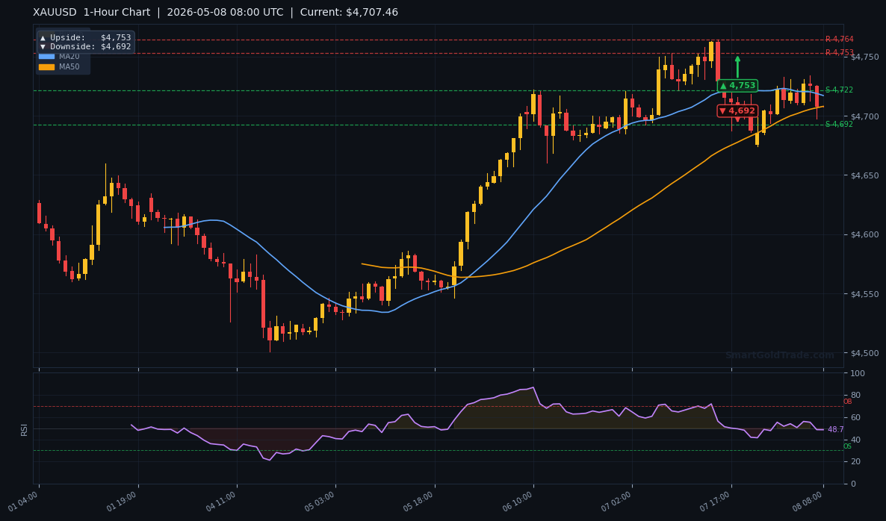Click the RSI axis value 0
The image size is (886, 521).
853,484
